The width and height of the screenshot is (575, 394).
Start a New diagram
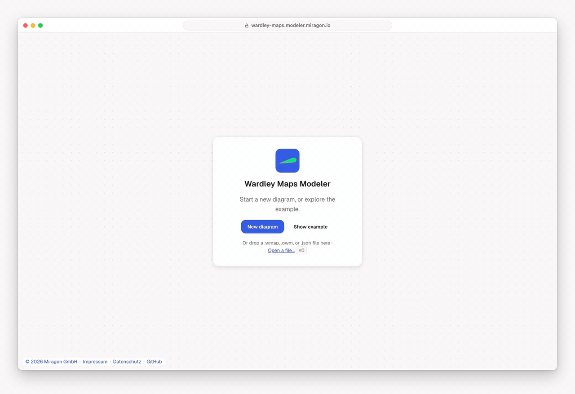(x=262, y=227)
